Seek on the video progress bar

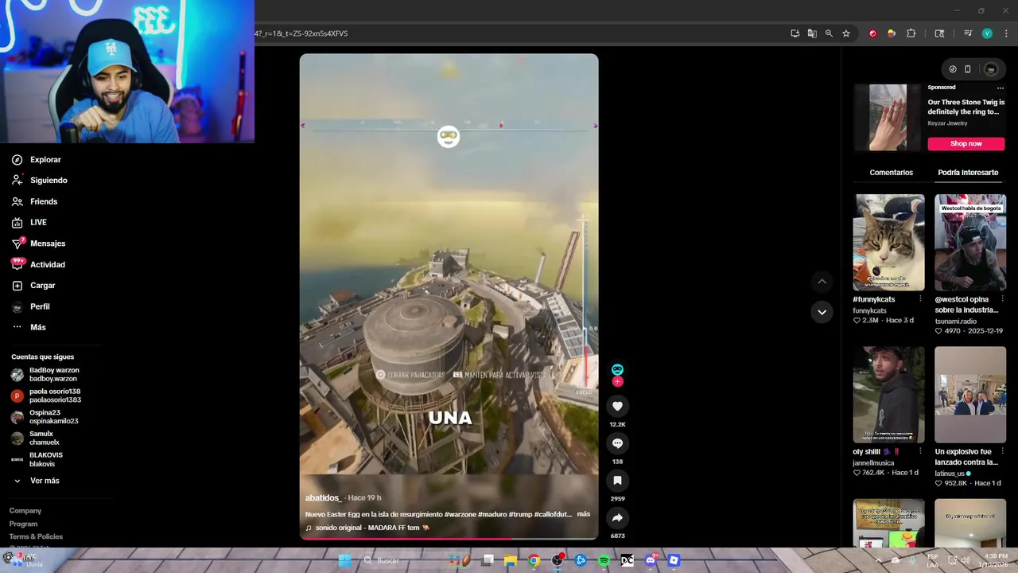(449, 539)
